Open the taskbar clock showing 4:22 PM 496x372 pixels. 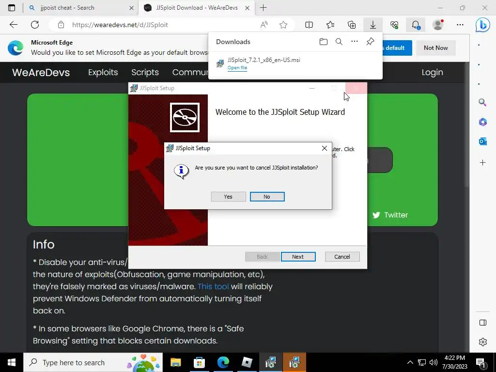click(454, 362)
